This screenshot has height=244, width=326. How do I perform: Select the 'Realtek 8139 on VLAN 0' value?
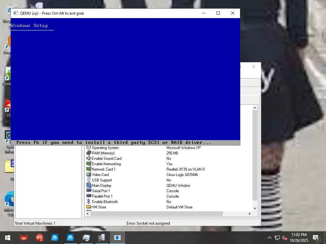pos(186,169)
